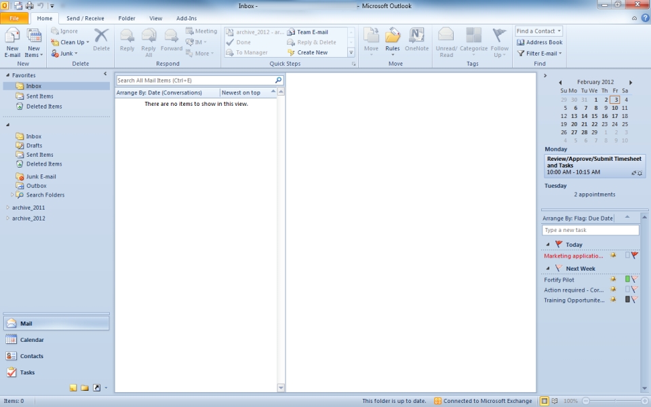This screenshot has height=407, width=651.
Task: Toggle flag on Marketing application task
Action: (635, 256)
